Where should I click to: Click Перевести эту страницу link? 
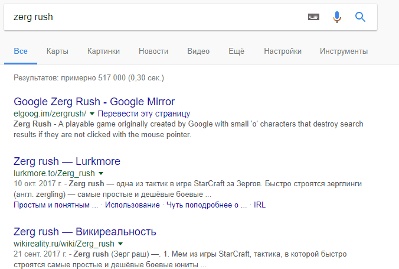[x=144, y=114]
